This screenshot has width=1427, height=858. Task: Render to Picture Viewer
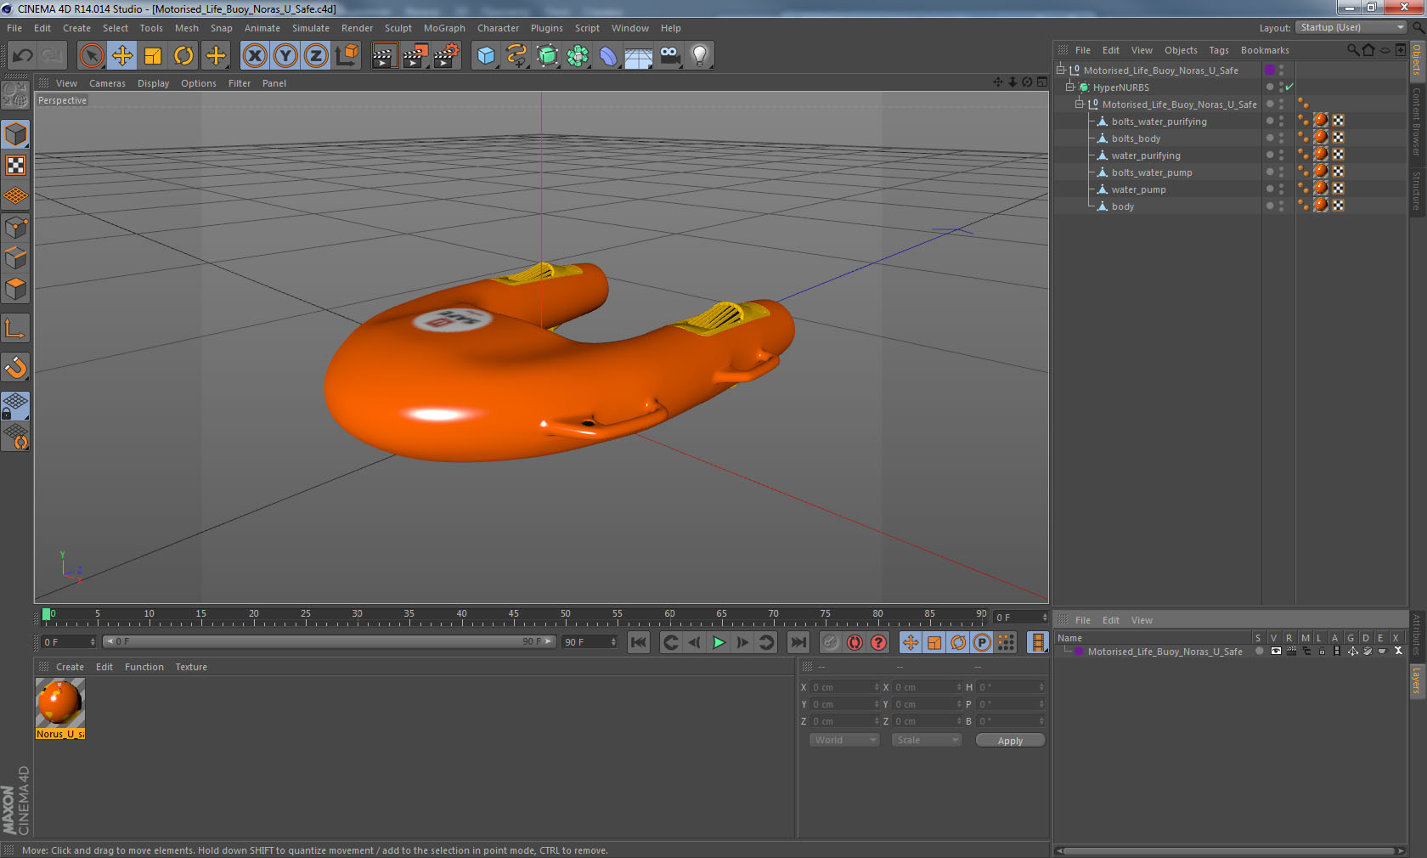pyautogui.click(x=415, y=56)
